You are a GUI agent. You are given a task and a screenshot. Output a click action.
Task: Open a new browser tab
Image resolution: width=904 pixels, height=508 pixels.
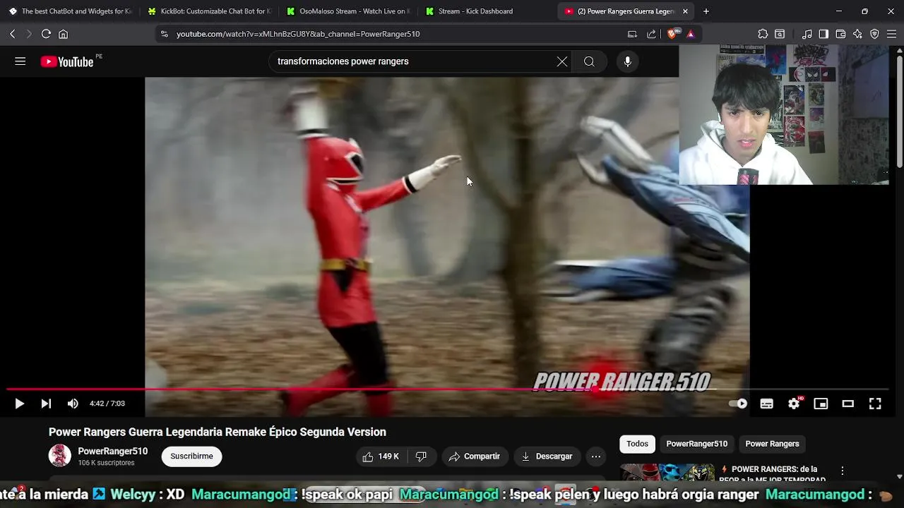(x=706, y=11)
